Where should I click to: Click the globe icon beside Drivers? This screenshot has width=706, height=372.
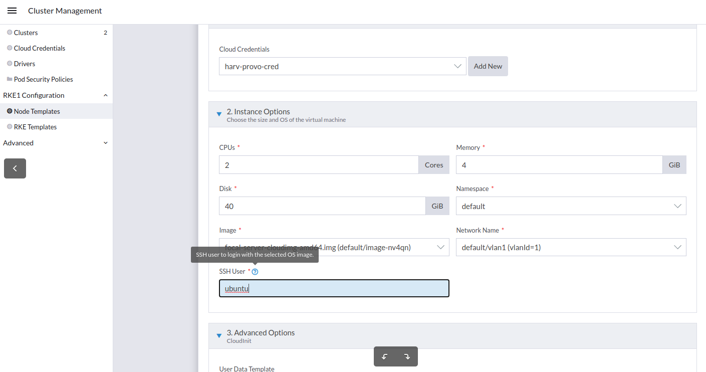[9, 63]
